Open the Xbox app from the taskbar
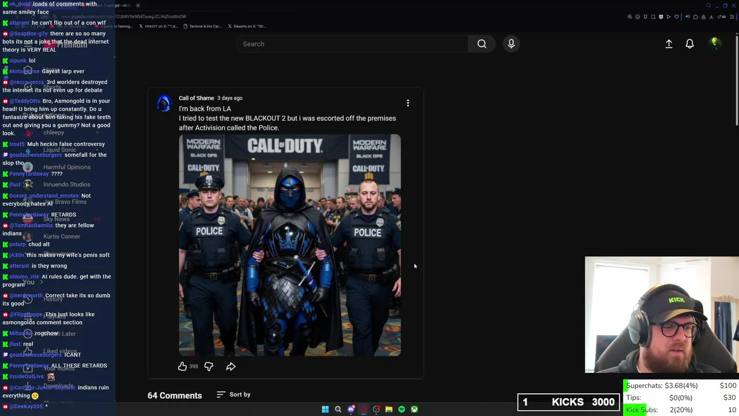 pyautogui.click(x=414, y=409)
